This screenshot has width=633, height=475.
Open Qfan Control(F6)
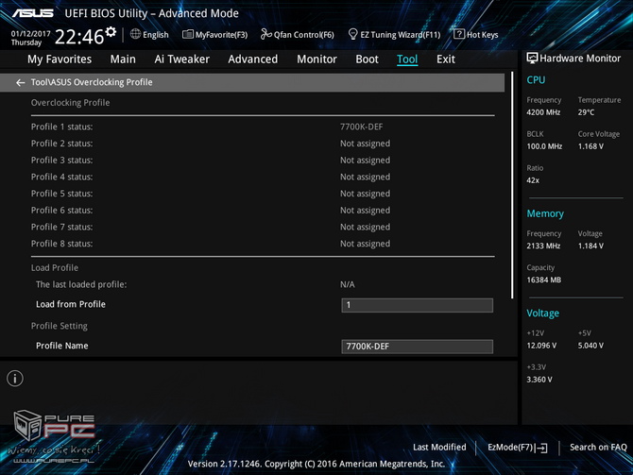298,35
